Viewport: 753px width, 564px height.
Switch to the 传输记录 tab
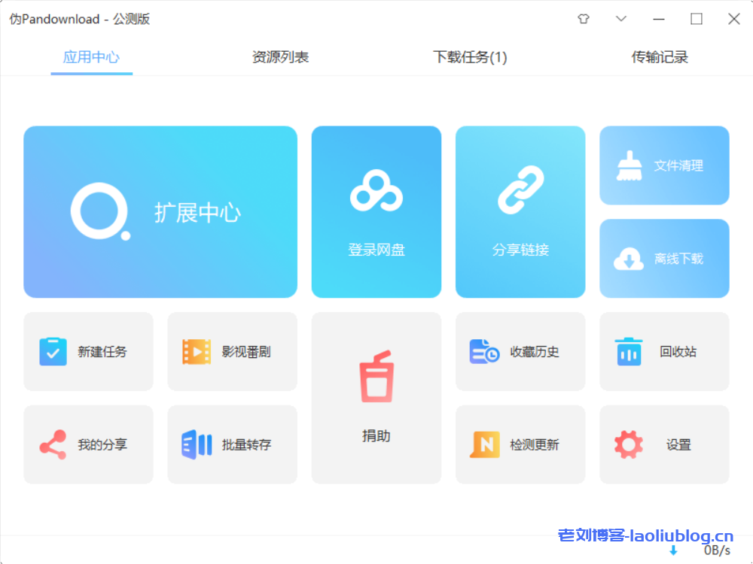(660, 56)
